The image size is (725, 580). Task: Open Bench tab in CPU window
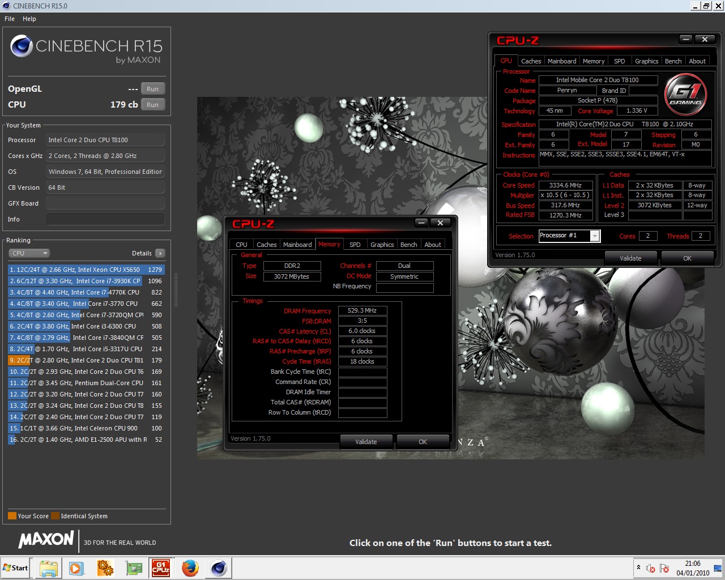coord(673,61)
